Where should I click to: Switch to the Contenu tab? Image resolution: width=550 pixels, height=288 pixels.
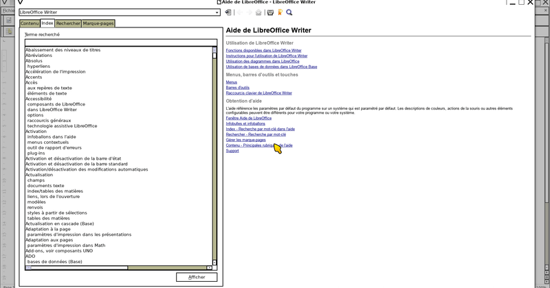(30, 23)
